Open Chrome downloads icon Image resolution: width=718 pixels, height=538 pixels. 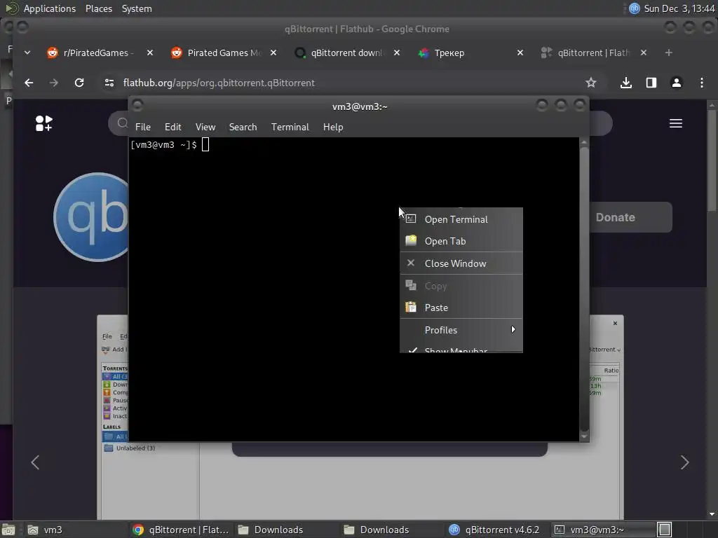[x=626, y=83]
